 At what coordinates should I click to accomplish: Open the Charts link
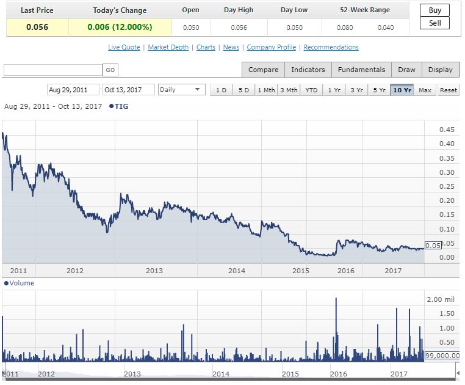click(x=206, y=47)
